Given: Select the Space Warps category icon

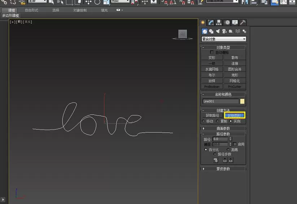Looking at the screenshot, I should 237,31.
